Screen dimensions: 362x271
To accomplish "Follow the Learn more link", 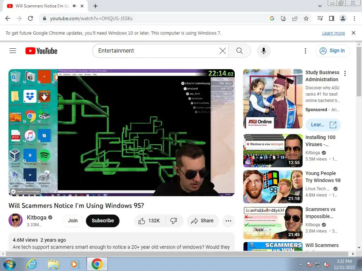I will (x=333, y=33).
